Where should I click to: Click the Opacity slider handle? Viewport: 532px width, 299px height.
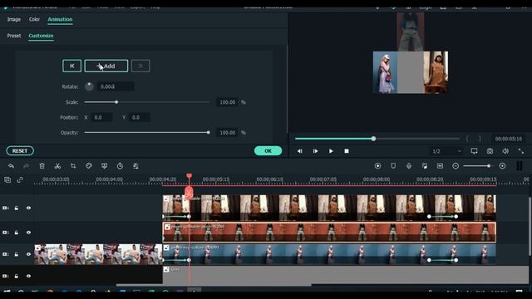click(x=209, y=133)
